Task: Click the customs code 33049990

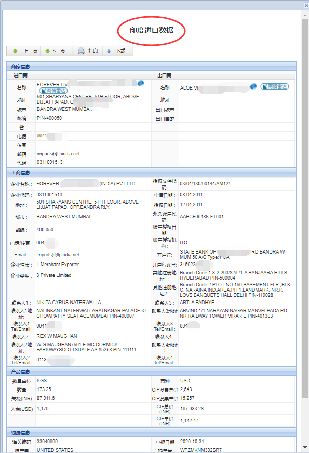Action: click(x=47, y=442)
